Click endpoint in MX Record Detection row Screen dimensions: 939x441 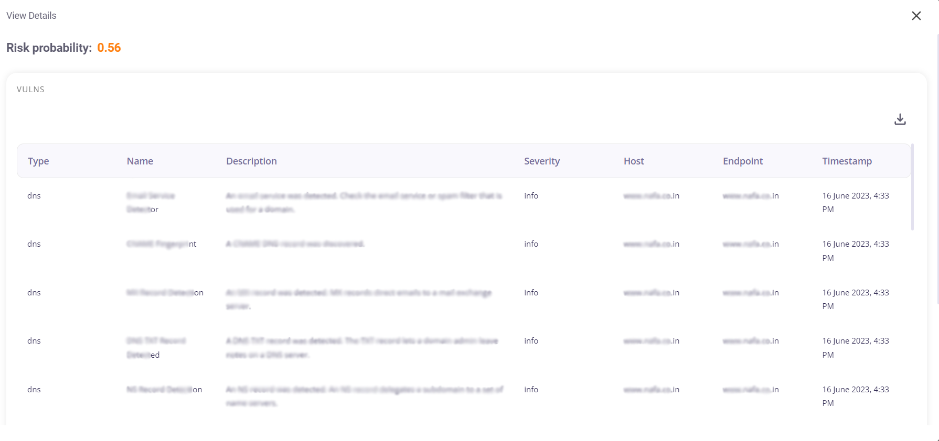pos(751,293)
